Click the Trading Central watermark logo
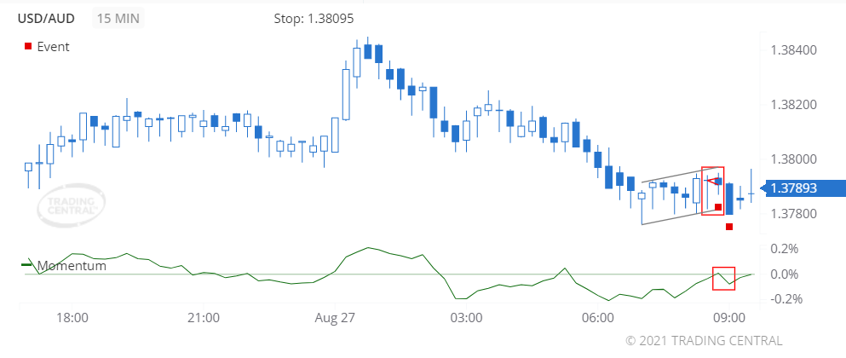 pyautogui.click(x=73, y=204)
